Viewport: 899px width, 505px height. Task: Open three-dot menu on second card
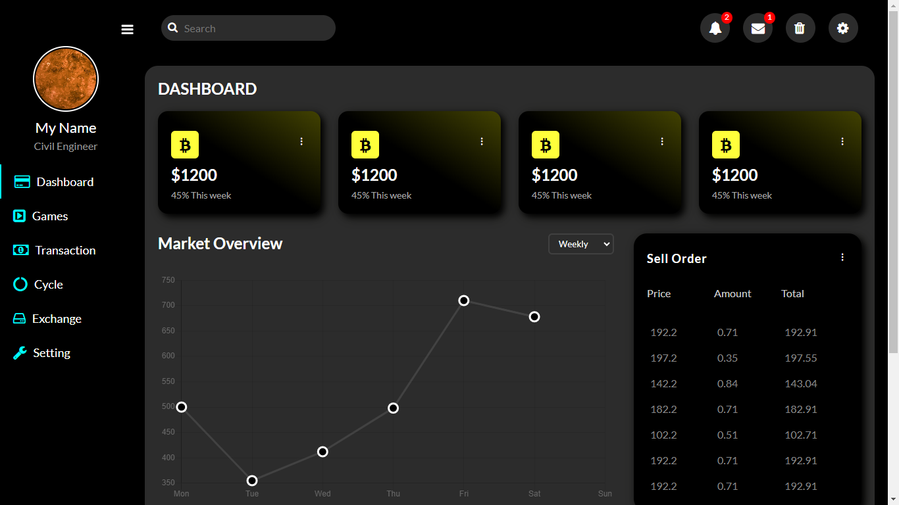[x=482, y=141]
